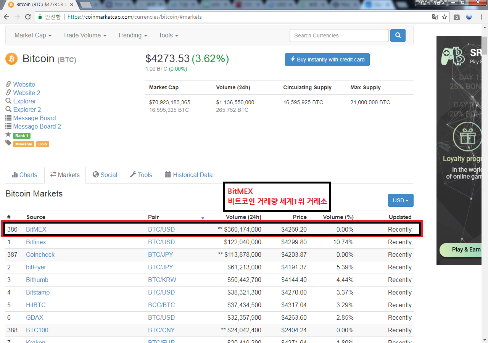Click the Price column header
488x343 pixels.
(300, 217)
